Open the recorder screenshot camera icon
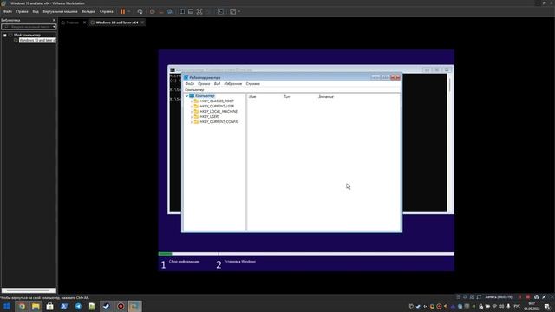 (536, 297)
